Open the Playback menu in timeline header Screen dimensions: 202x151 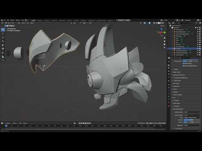(8, 123)
